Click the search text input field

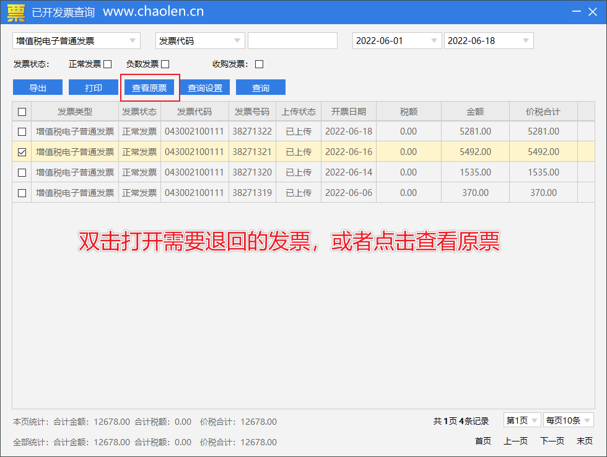[292, 41]
